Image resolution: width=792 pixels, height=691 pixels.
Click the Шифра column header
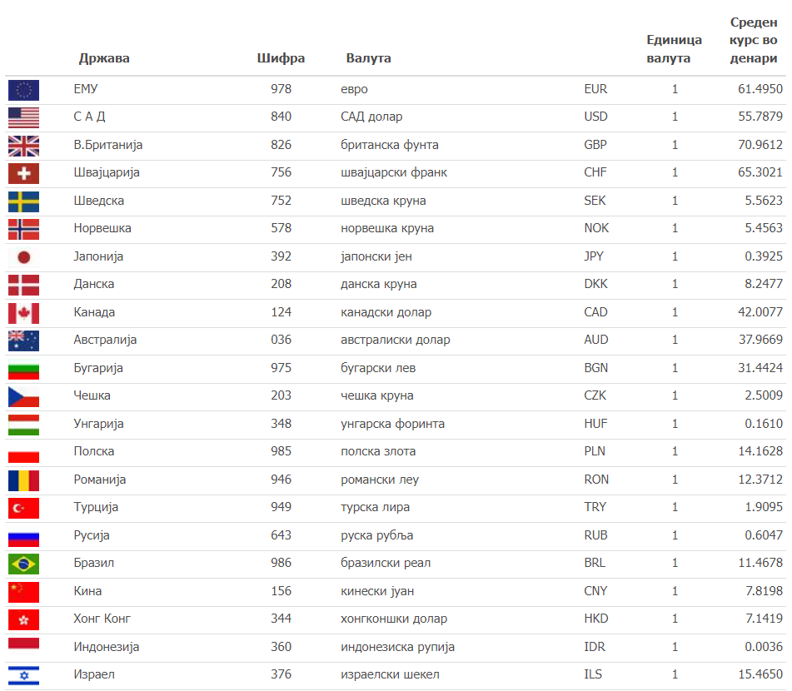281,58
